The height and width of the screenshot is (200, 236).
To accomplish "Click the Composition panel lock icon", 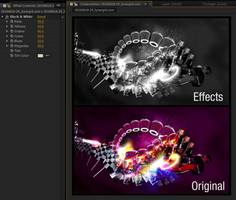I will (x=76, y=4).
